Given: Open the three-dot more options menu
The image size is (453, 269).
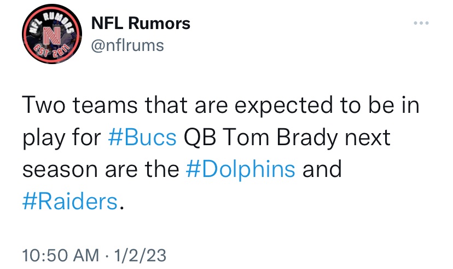Looking at the screenshot, I should (421, 23).
